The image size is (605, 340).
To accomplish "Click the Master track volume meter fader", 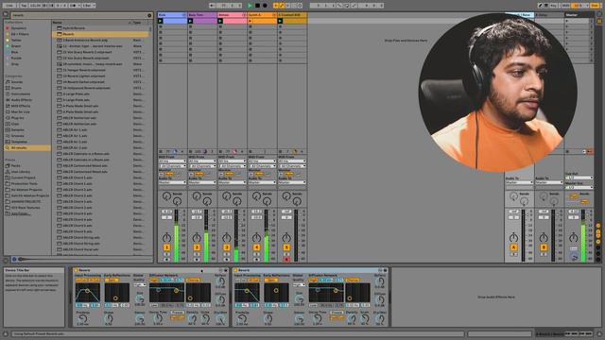I will click(583, 236).
